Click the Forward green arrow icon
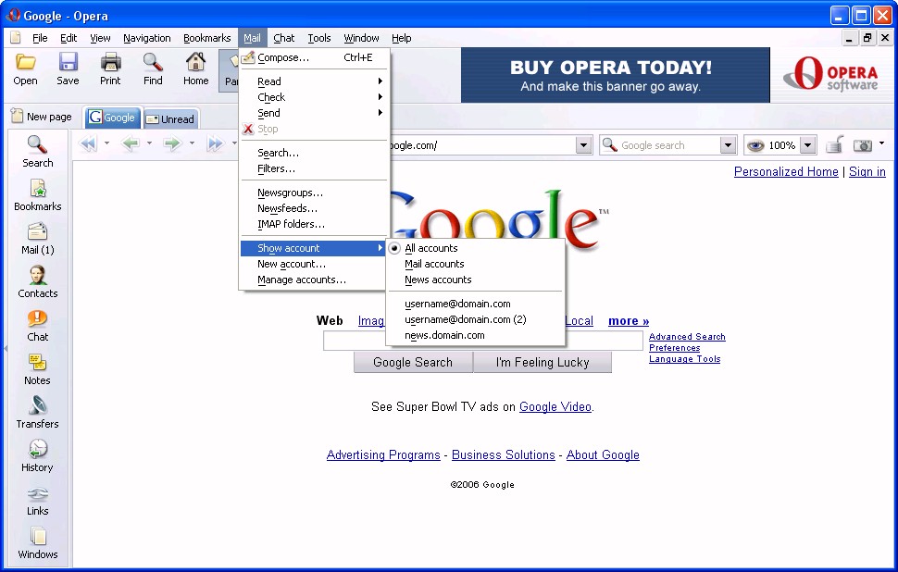The height and width of the screenshot is (572, 898). (x=172, y=143)
